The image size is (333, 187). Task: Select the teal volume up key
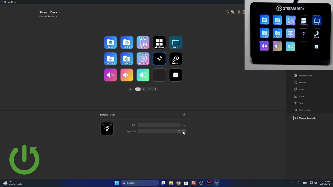pos(143,75)
